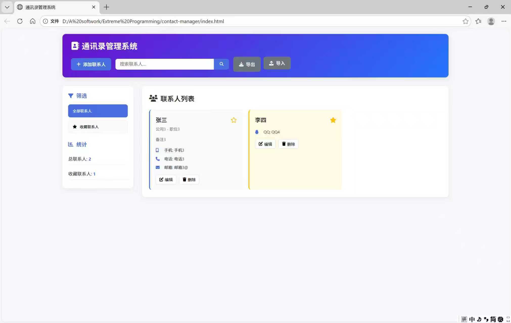Delete the 李四 contact
Screen dimensions: 511x323
(288, 144)
